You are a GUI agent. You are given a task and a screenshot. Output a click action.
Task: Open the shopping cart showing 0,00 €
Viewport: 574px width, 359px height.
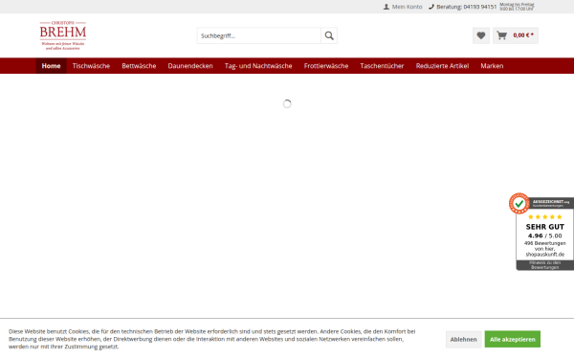click(516, 35)
